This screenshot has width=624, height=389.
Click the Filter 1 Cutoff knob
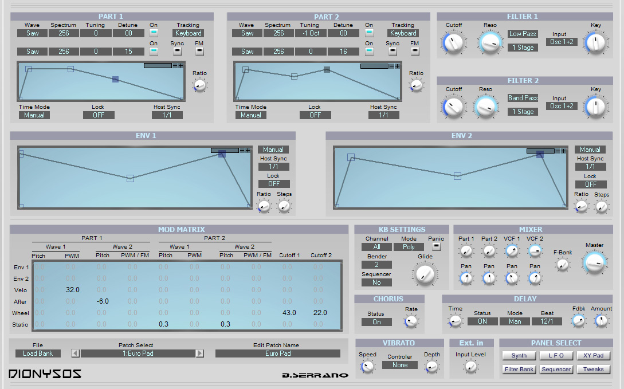[453, 43]
